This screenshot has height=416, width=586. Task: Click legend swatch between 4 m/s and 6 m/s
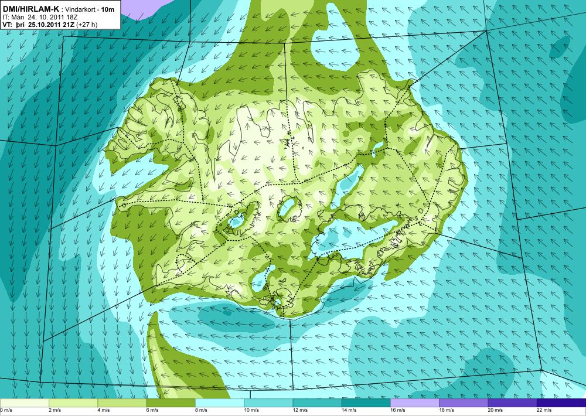pyautogui.click(x=122, y=403)
